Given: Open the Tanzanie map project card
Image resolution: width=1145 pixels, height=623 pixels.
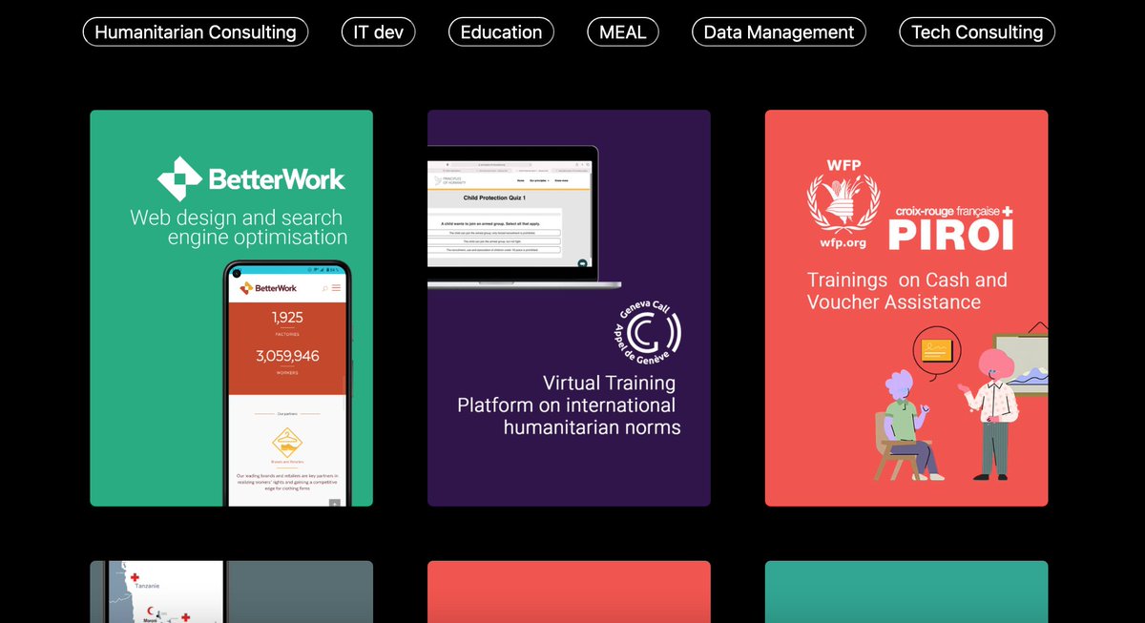Looking at the screenshot, I should point(232,592).
